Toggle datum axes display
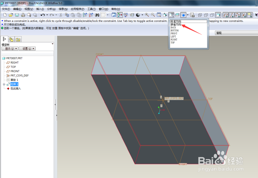 pos(232,15)
